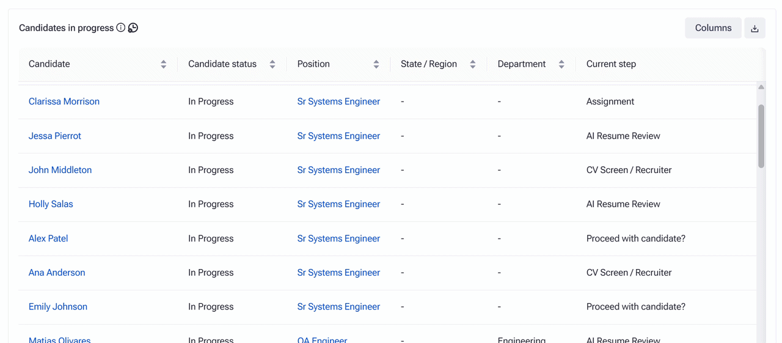Open candidate John Middleton
782x343 pixels.
point(60,170)
